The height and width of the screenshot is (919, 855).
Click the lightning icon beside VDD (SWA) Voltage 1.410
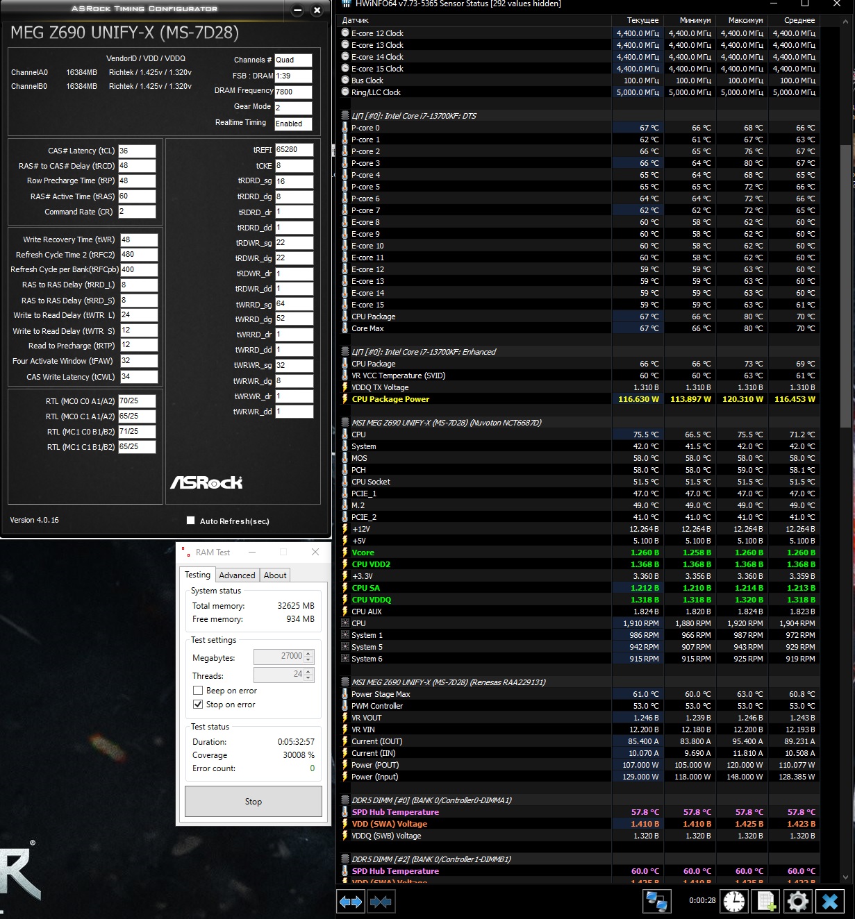(345, 824)
